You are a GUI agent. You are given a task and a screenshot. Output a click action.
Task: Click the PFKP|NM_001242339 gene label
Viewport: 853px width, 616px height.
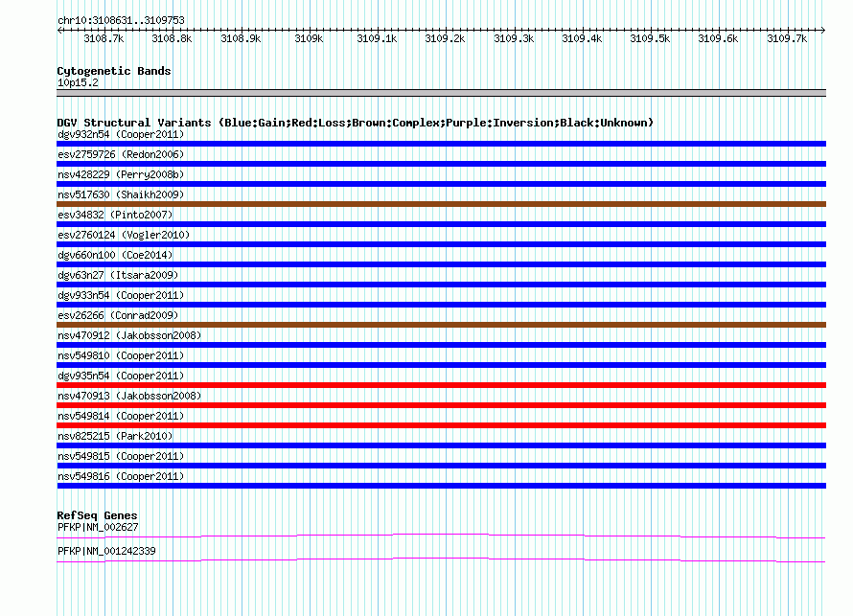[106, 551]
